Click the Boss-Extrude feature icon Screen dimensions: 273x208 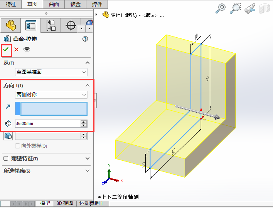click(7, 39)
